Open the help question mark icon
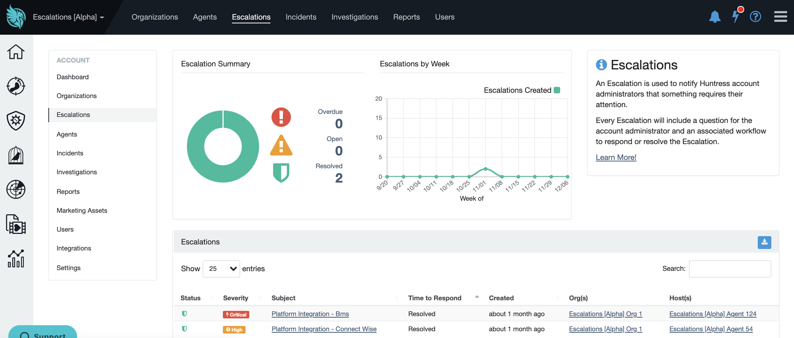The height and width of the screenshot is (338, 794). [755, 17]
